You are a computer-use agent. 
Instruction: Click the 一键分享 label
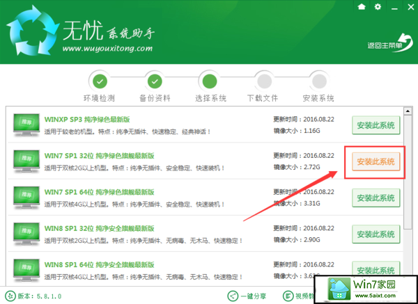click(254, 296)
